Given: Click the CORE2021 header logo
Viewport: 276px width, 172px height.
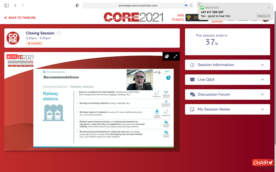Looking at the screenshot, I should point(134,17).
